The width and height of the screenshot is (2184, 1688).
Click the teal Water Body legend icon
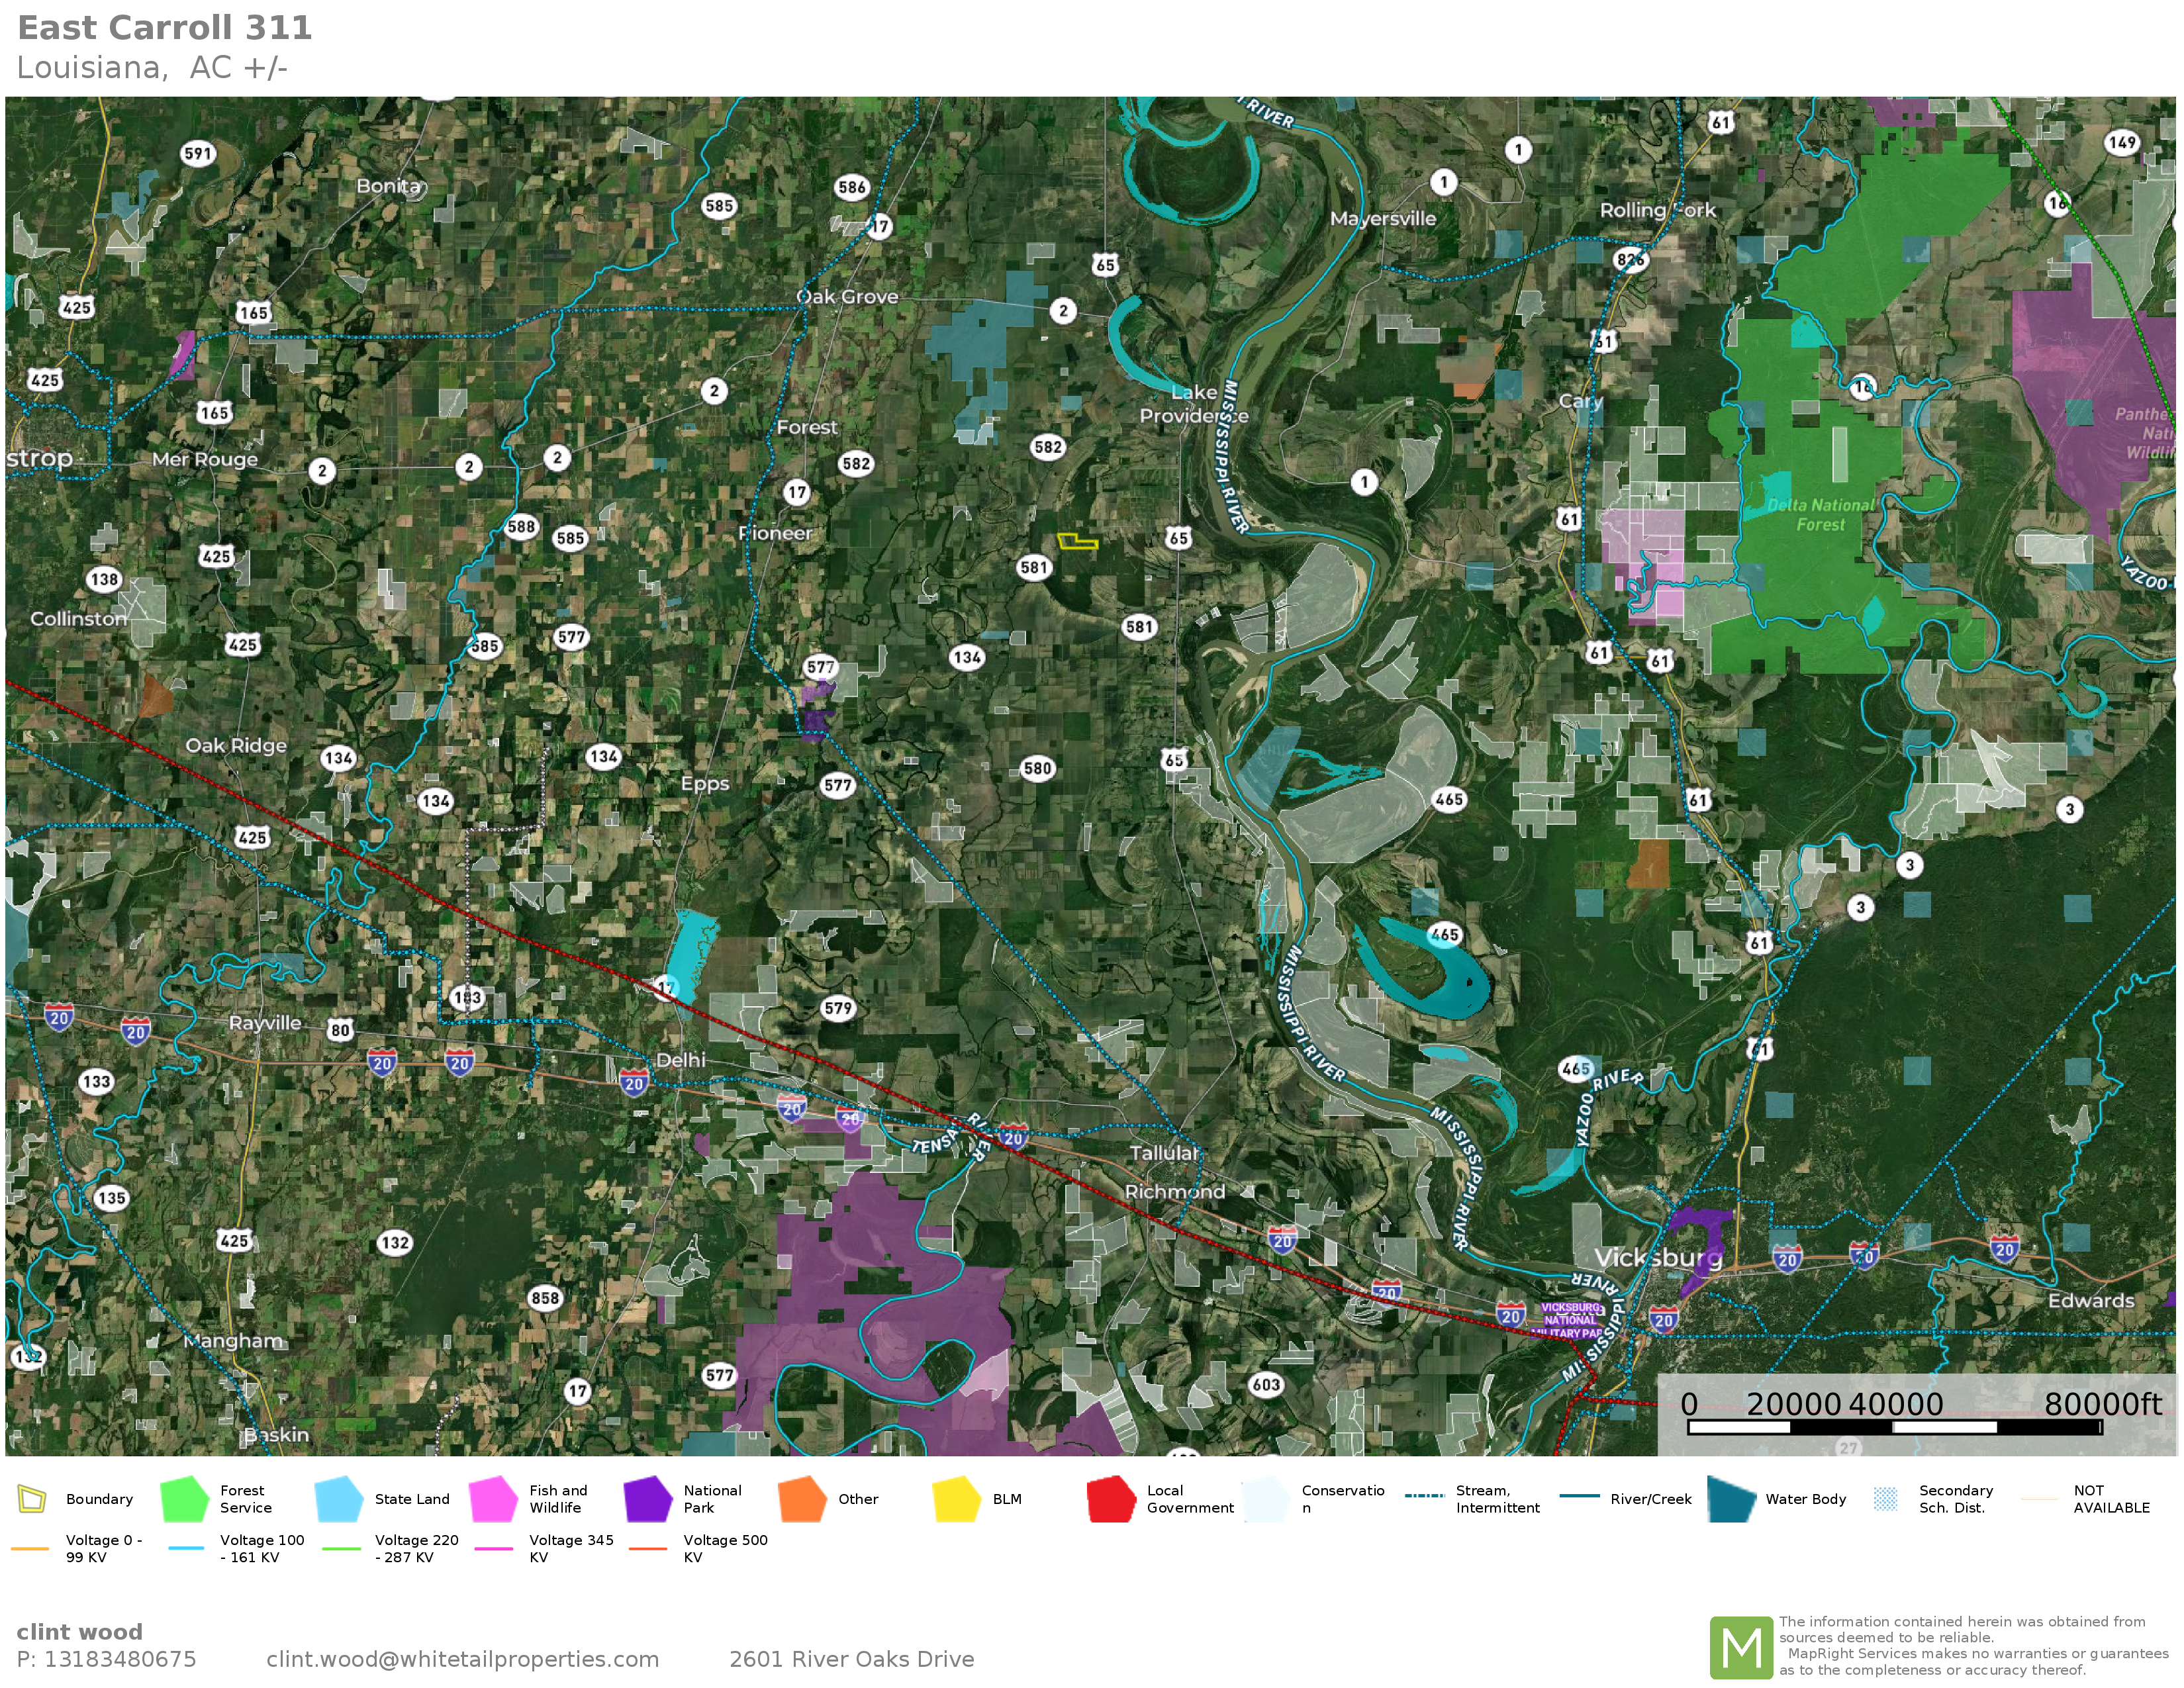point(1731,1499)
